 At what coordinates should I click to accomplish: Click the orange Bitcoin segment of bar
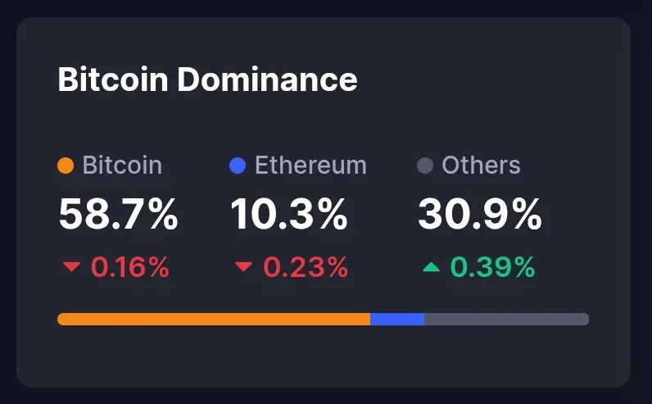tap(213, 319)
